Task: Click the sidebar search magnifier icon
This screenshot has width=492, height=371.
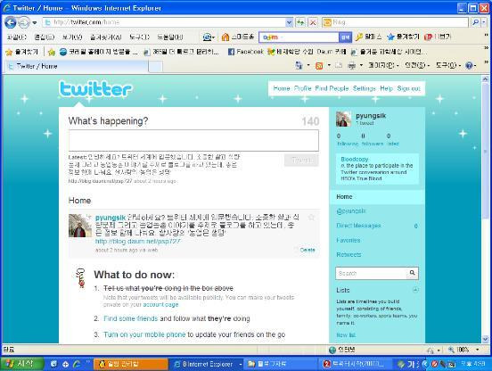Action: click(413, 273)
